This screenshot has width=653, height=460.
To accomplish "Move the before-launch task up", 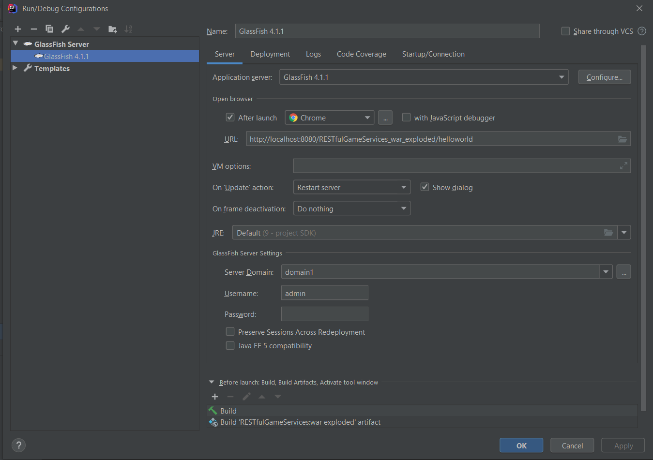I will pyautogui.click(x=262, y=397).
